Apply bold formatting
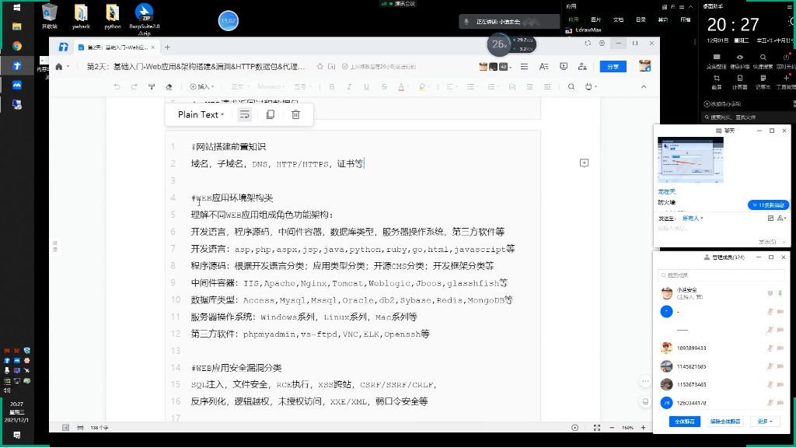The width and height of the screenshot is (796, 448). pyautogui.click(x=332, y=87)
